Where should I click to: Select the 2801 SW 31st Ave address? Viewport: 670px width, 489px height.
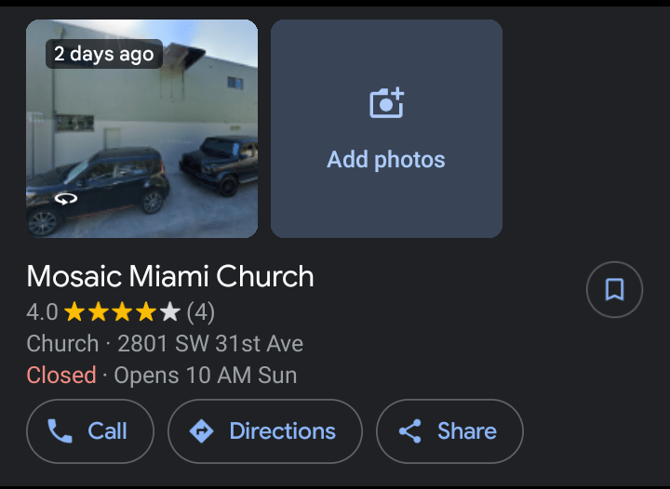[210, 344]
